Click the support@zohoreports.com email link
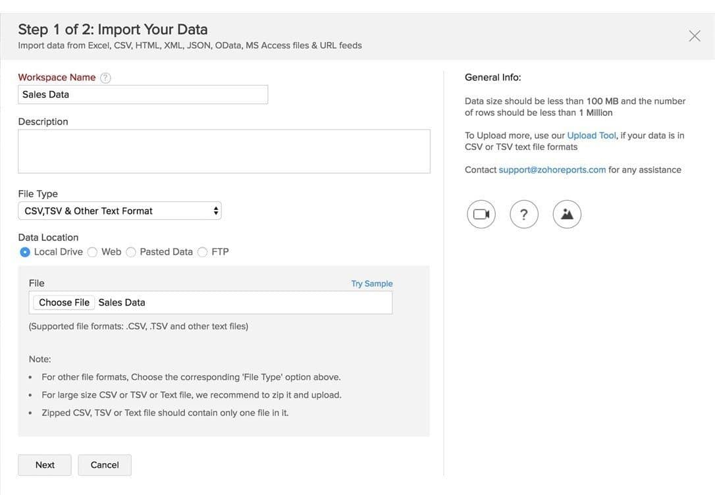This screenshot has height=495, width=715. tap(552, 170)
